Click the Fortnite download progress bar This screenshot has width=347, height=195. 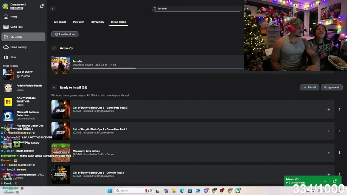click(158, 68)
